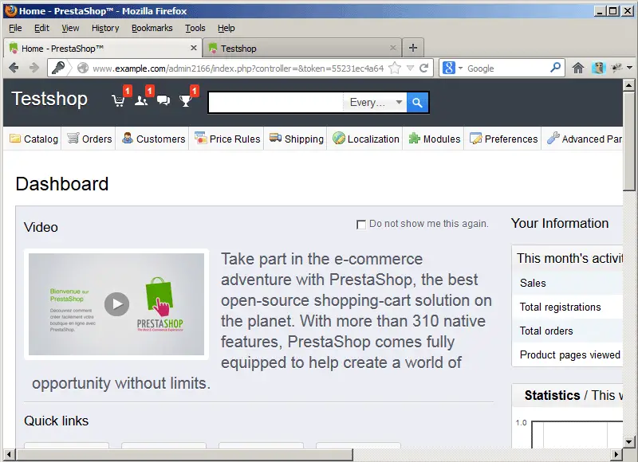Play the PrestaShop introduction video
This screenshot has height=462, width=638.
tap(116, 303)
